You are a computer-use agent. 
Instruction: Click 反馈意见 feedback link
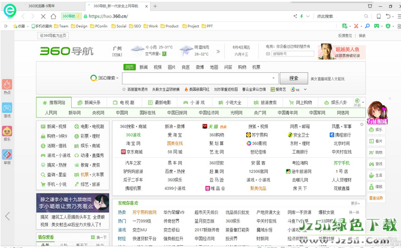point(345,36)
